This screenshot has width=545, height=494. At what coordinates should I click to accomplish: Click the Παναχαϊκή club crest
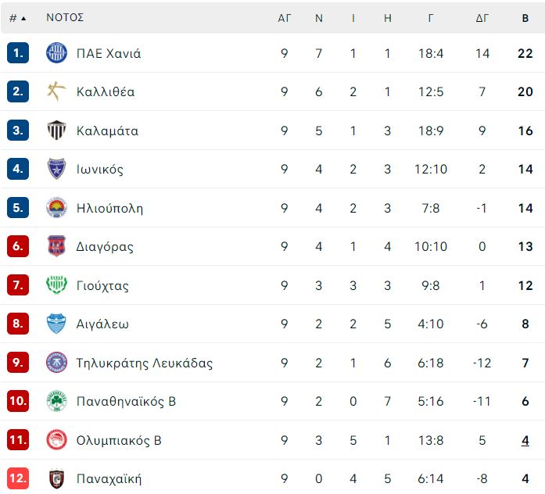point(56,478)
